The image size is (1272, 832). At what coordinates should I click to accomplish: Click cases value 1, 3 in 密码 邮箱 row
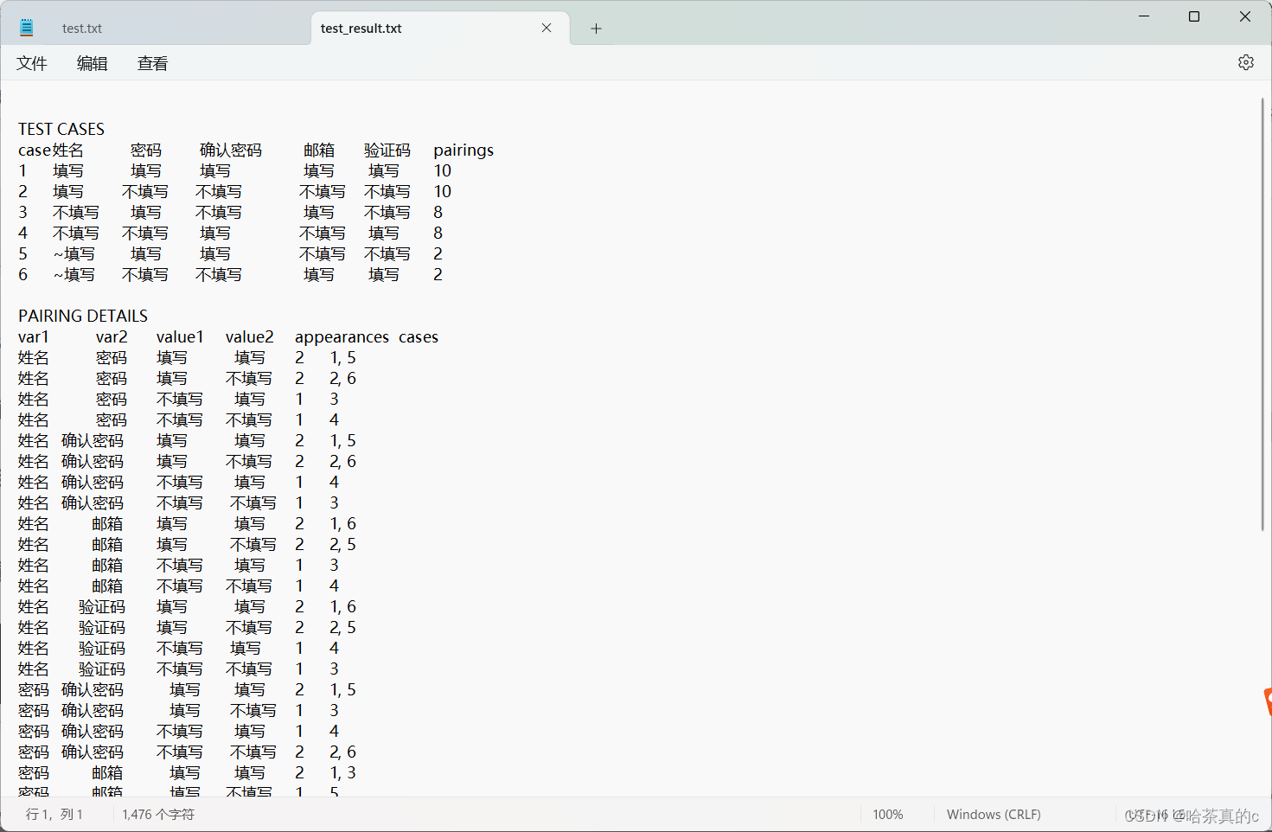pos(342,772)
